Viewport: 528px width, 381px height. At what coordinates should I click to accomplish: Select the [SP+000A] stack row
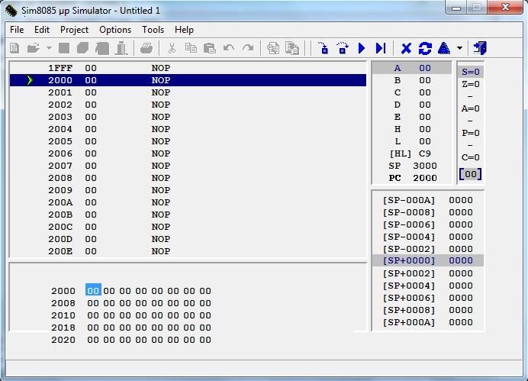(427, 322)
